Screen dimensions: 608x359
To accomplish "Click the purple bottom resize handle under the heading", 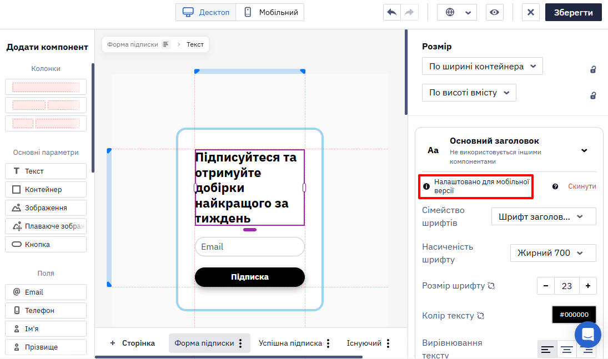I will click(x=250, y=230).
